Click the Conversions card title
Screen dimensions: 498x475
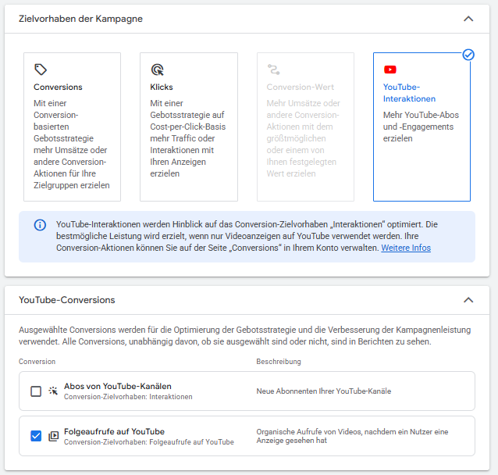click(x=58, y=87)
